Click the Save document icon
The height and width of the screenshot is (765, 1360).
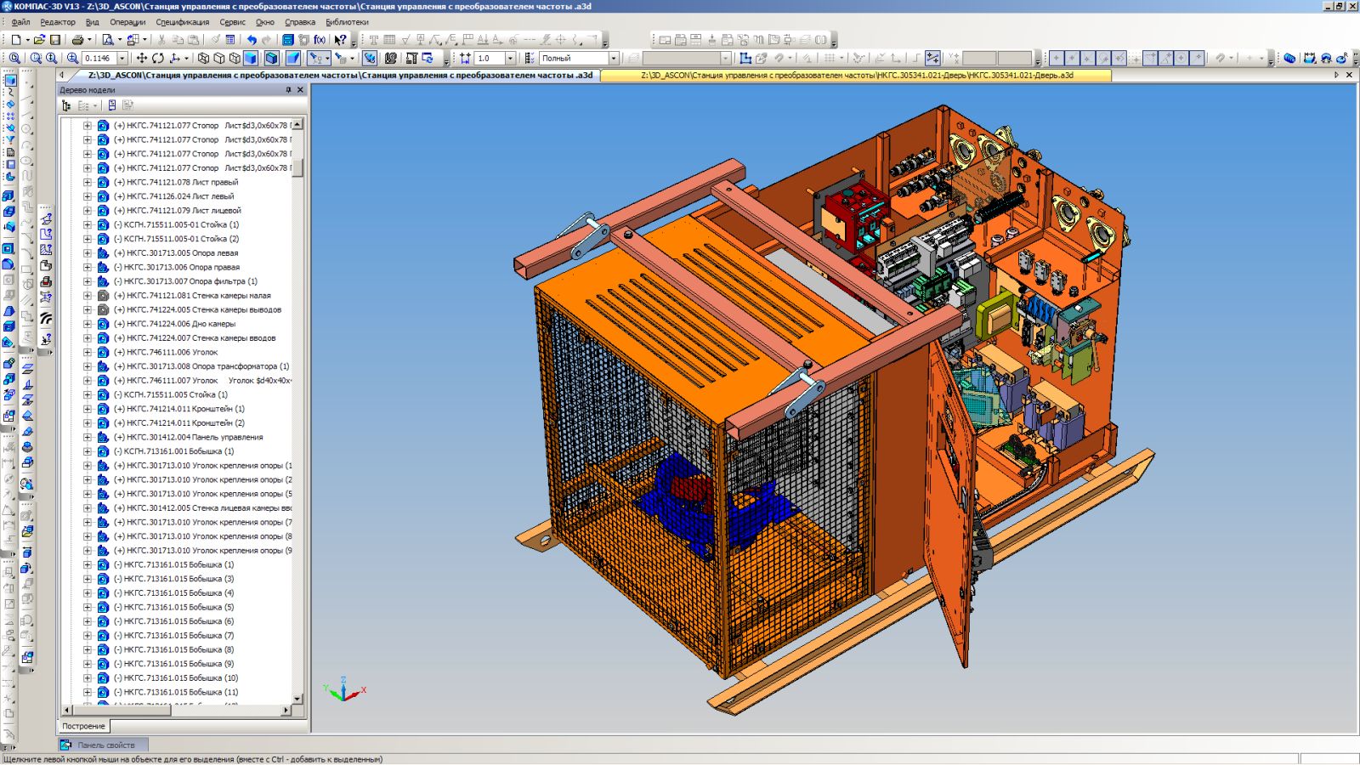[x=55, y=40]
